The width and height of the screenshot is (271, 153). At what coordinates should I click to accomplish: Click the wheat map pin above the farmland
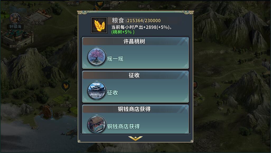[66, 87]
